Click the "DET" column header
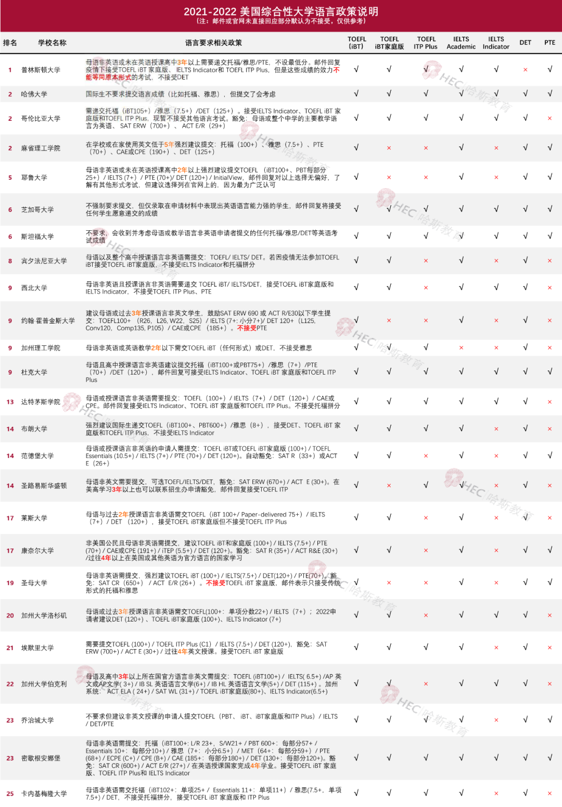The width and height of the screenshot is (562, 807). (x=526, y=43)
